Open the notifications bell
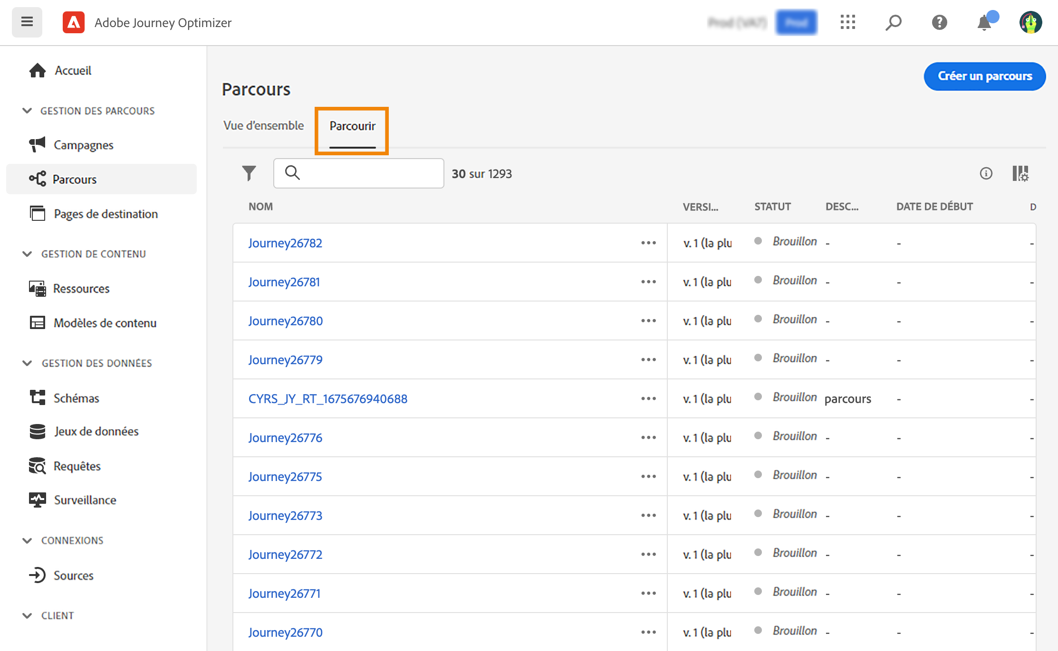 [984, 22]
